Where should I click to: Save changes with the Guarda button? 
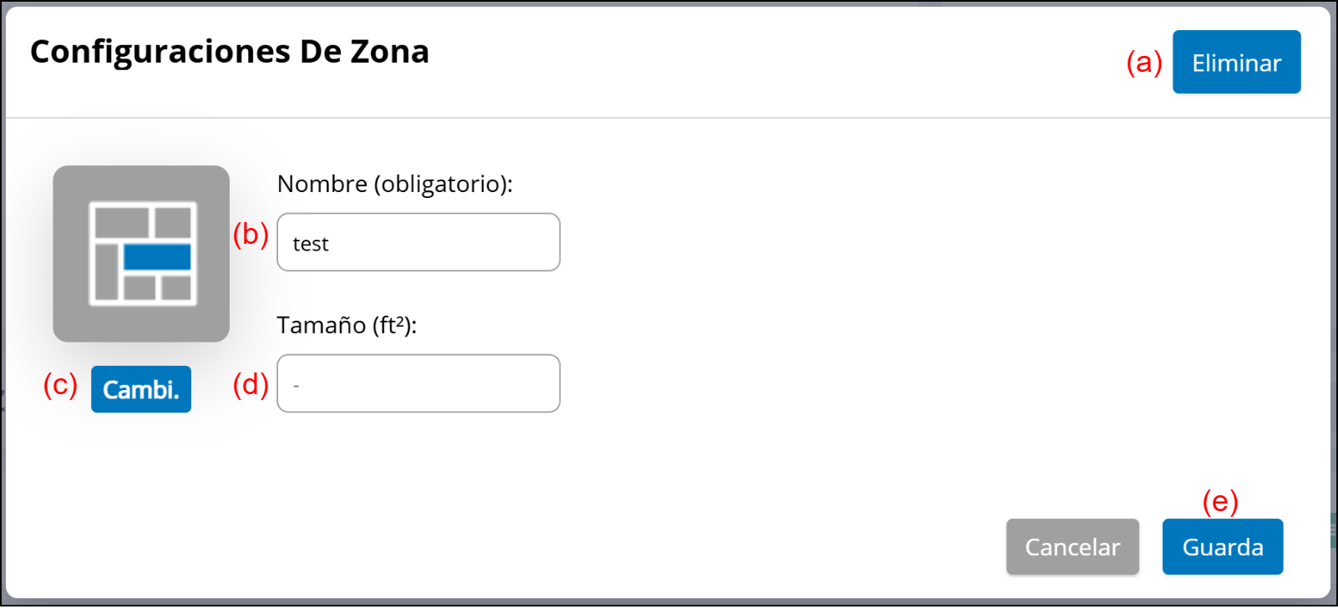point(1222,547)
